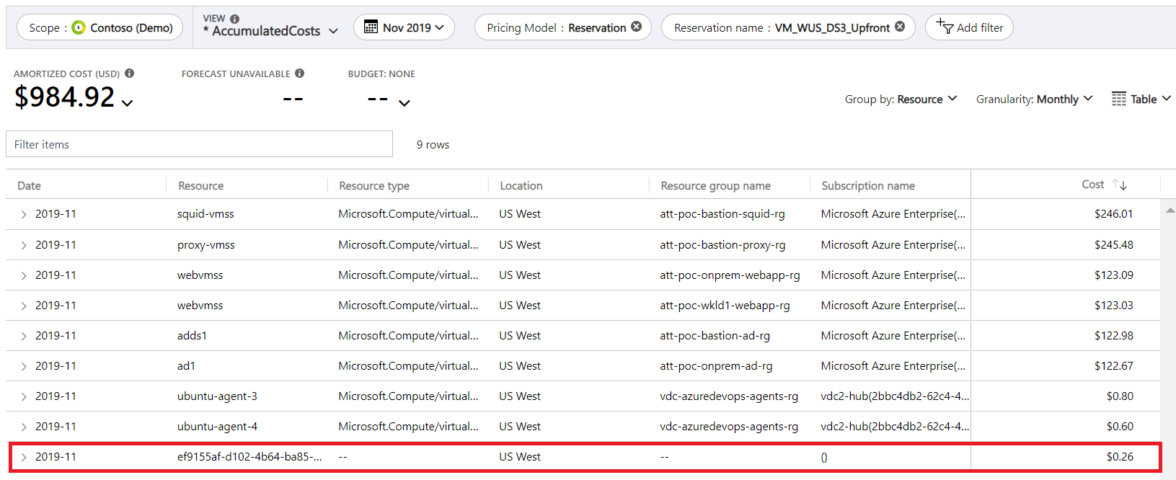This screenshot has width=1176, height=480.
Task: Sort the table by Cost column arrows
Action: pyautogui.click(x=1119, y=185)
